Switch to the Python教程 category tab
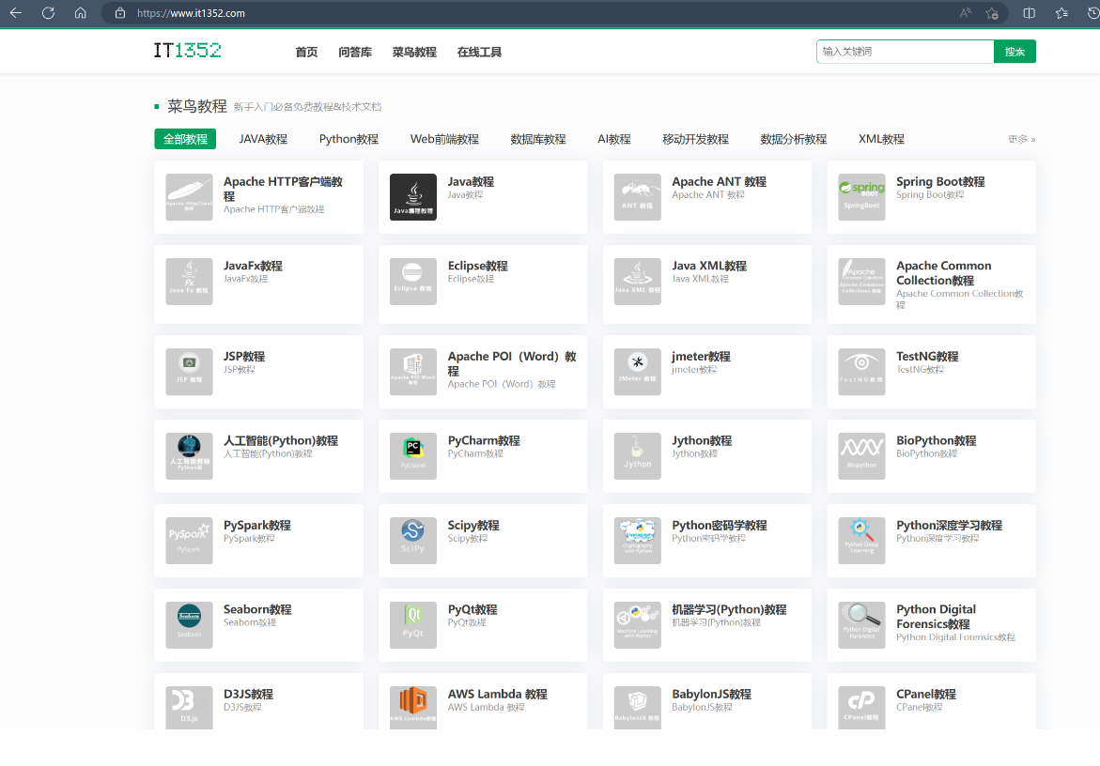 [x=349, y=139]
